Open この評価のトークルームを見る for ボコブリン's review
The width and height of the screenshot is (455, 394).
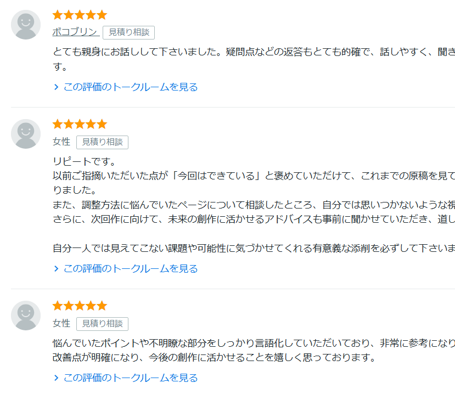tap(131, 87)
